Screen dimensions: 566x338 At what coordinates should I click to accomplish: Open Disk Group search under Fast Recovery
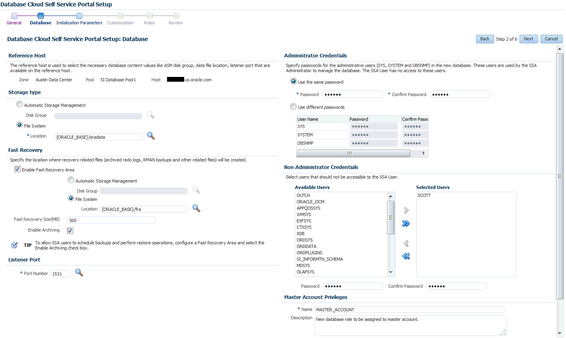click(x=196, y=190)
